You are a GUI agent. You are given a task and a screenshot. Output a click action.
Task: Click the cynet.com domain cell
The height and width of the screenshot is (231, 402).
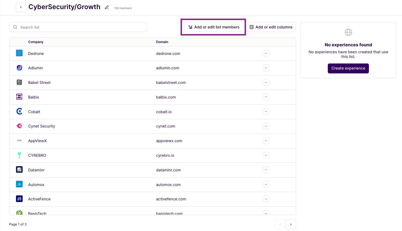click(166, 126)
